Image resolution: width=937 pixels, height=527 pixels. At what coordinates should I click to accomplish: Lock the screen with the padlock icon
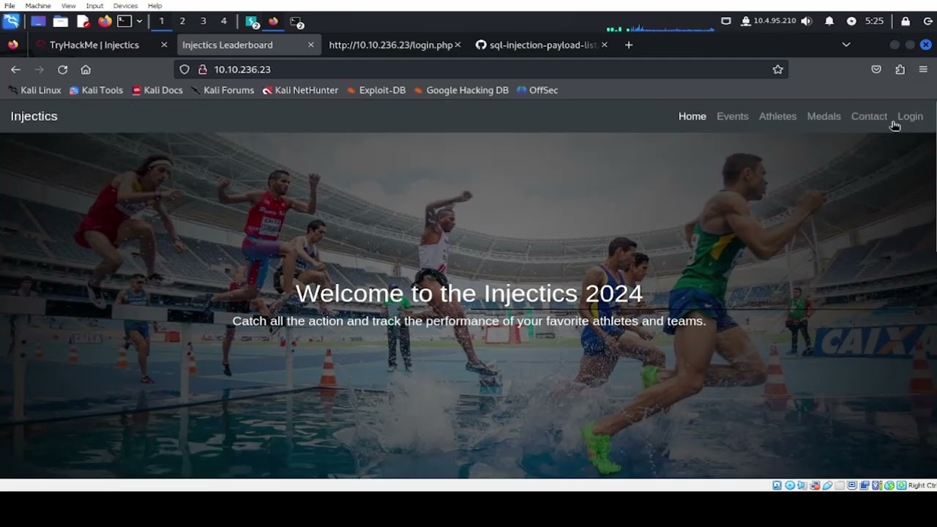coord(906,21)
